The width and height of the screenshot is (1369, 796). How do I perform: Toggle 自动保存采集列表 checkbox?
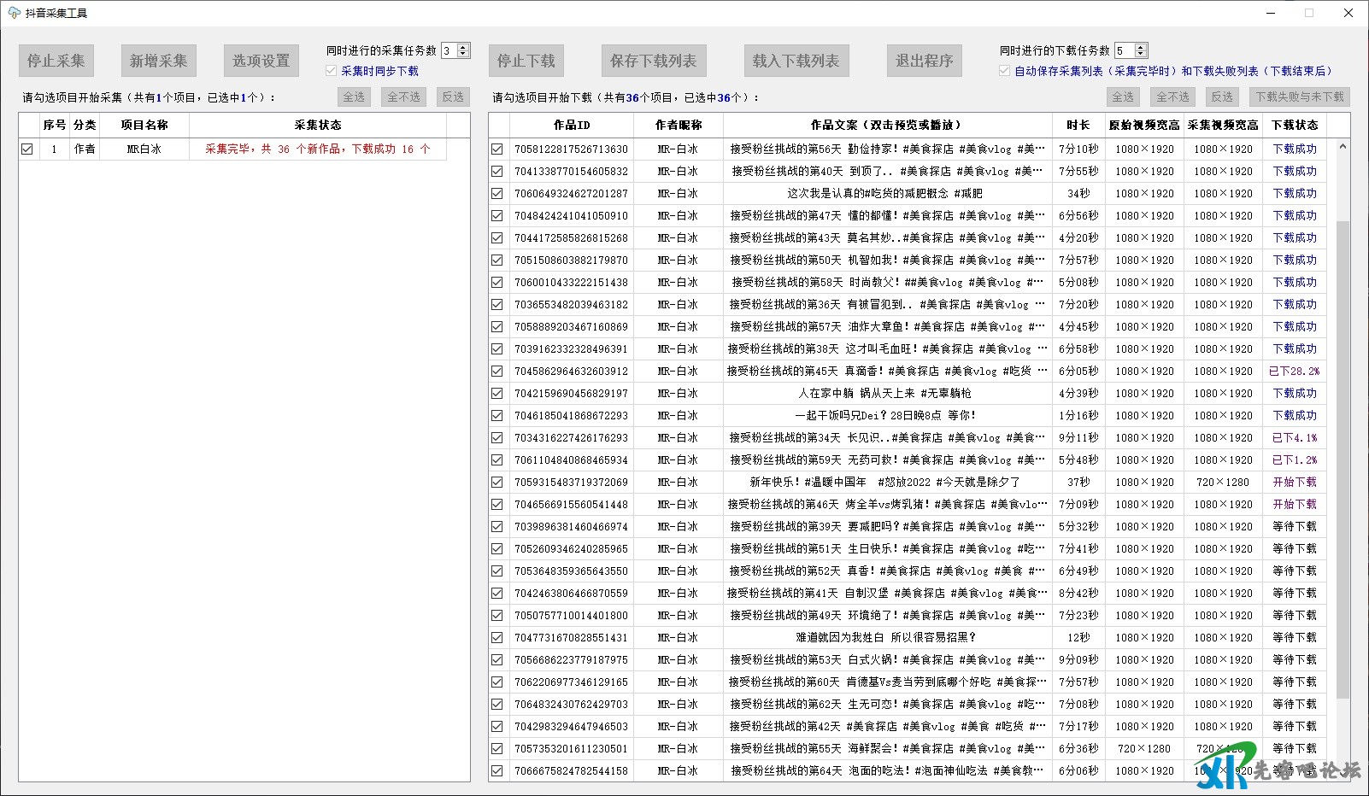click(1005, 71)
